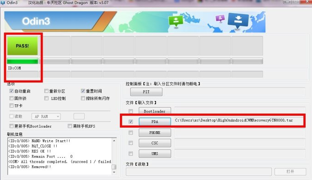Enable the LED控制 checkbox
This screenshot has height=180, width=312.
click(x=46, y=98)
